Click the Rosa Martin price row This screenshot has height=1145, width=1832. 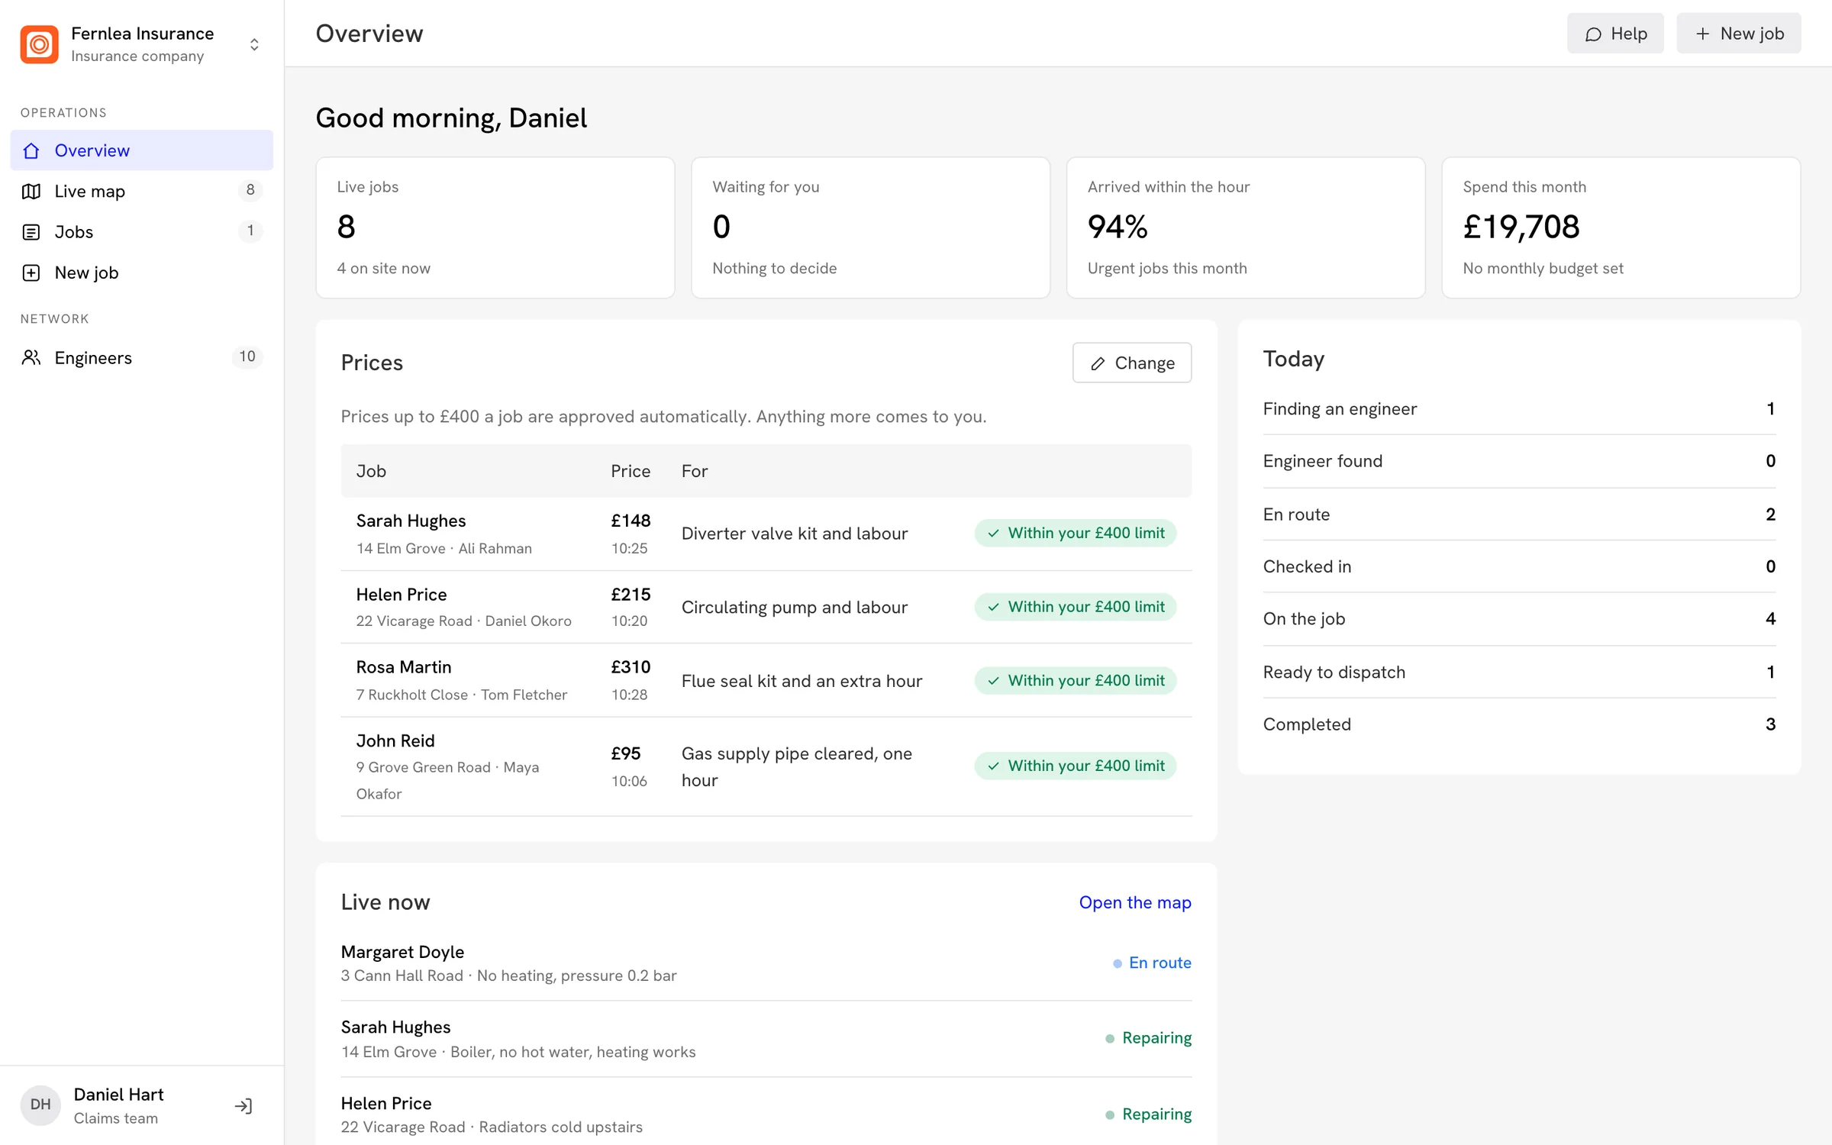pos(766,680)
